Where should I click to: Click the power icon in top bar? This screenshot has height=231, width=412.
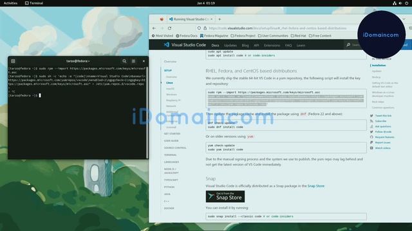[406, 3]
